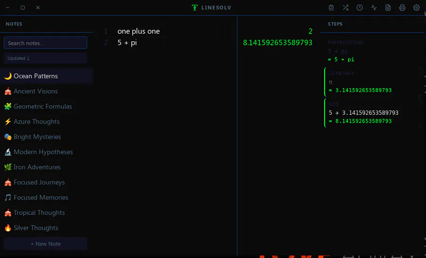Focus the Search notes field

coord(45,43)
